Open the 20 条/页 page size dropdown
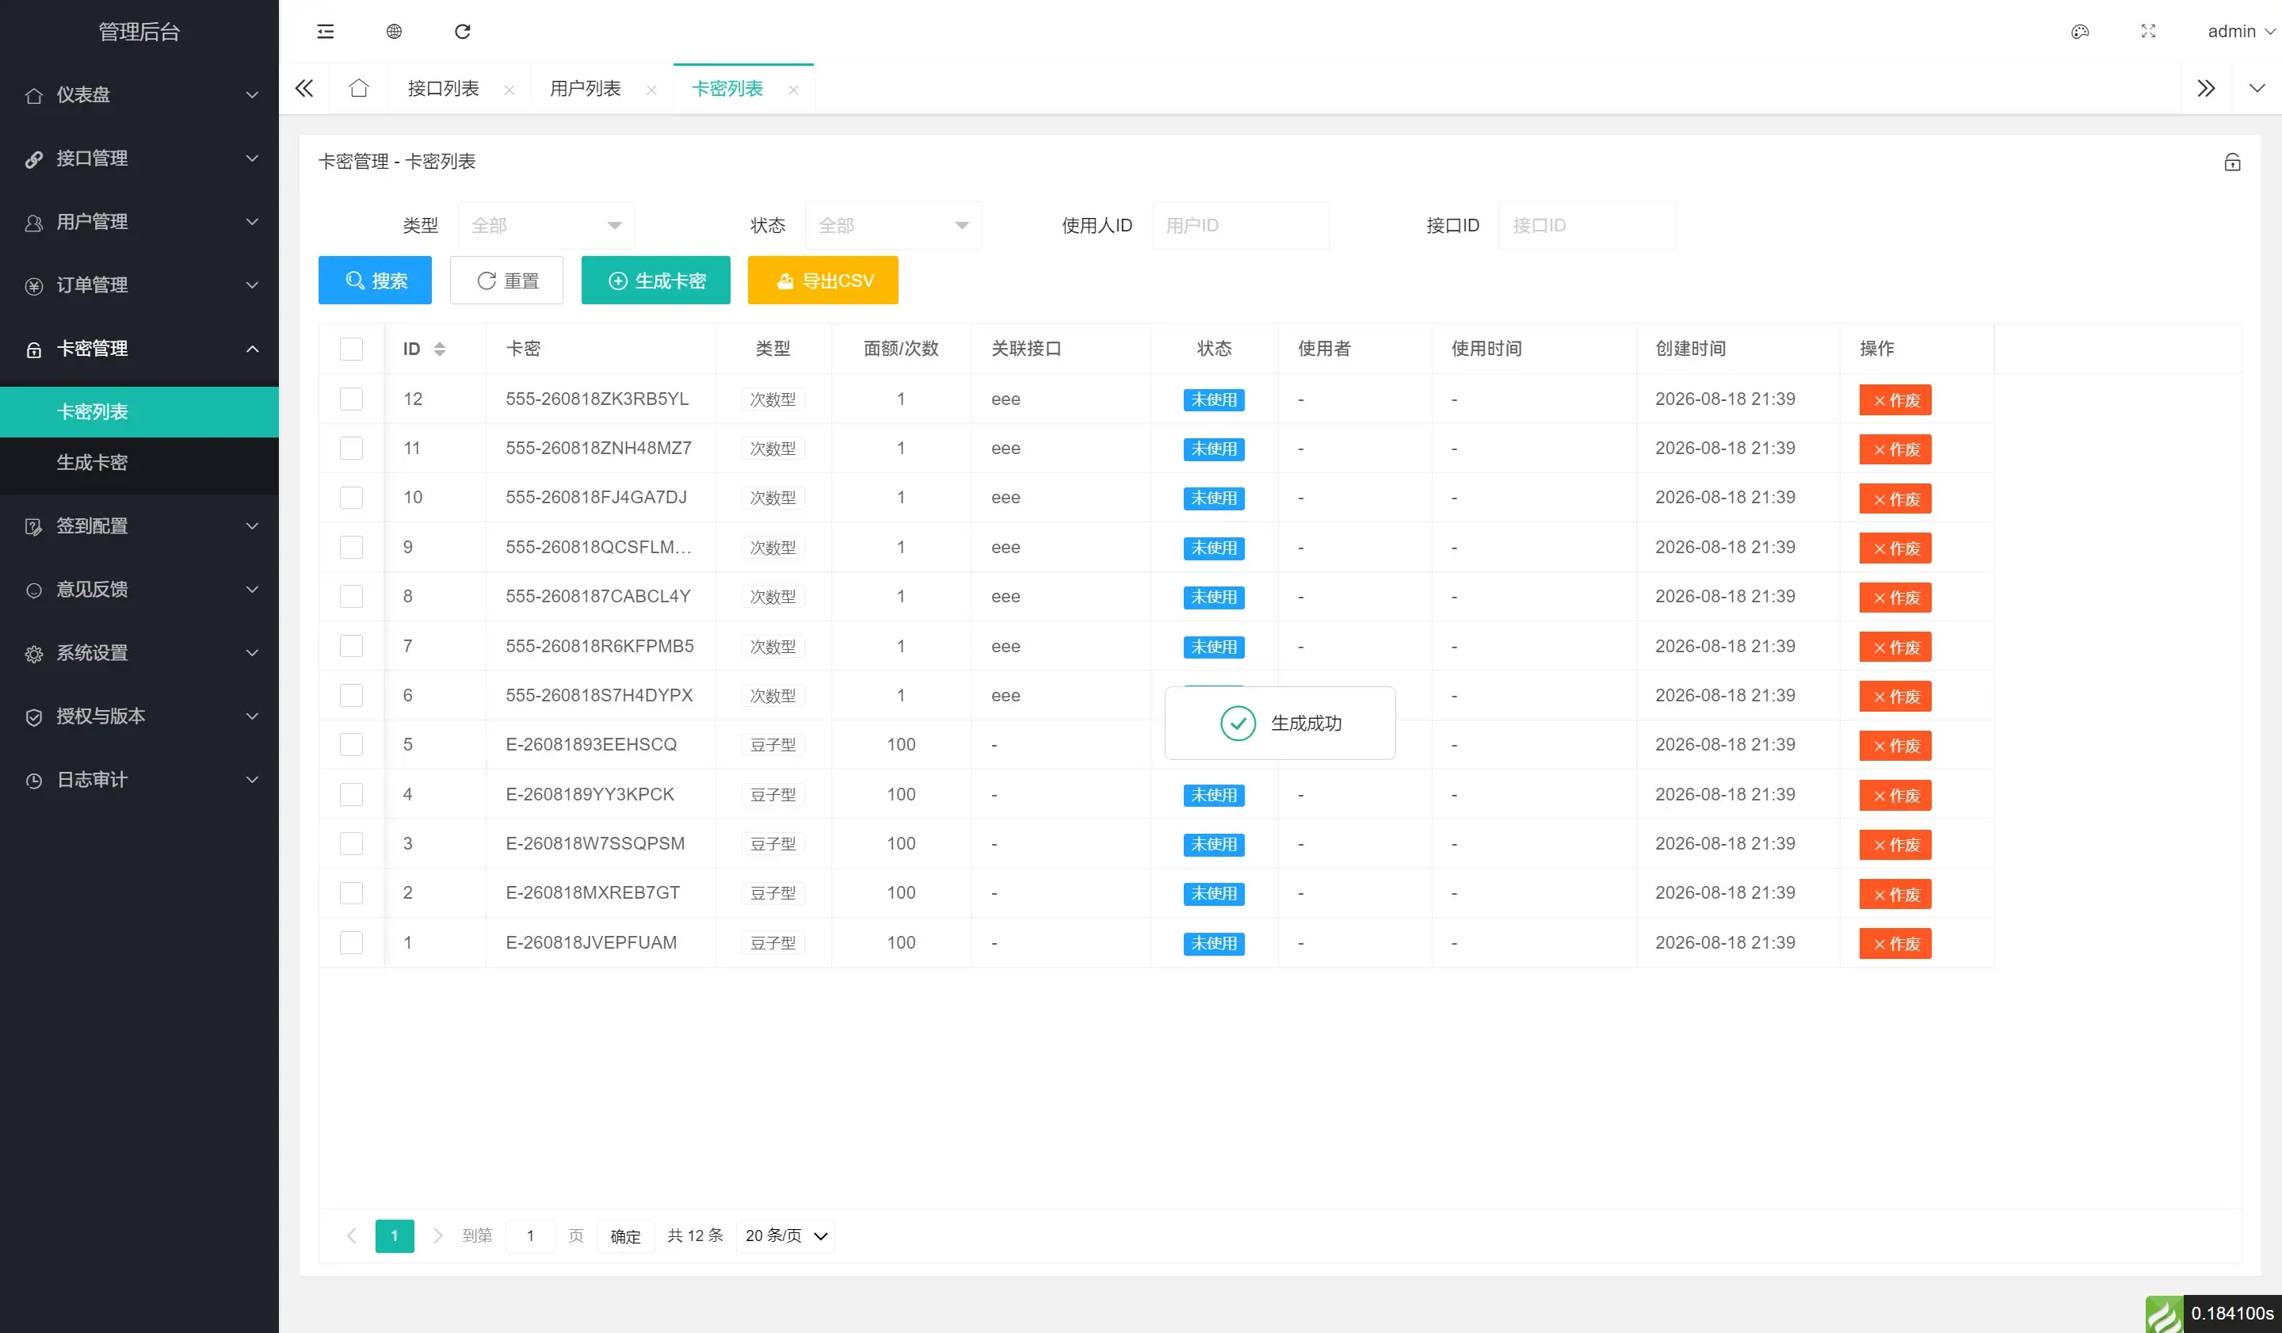 (785, 1236)
